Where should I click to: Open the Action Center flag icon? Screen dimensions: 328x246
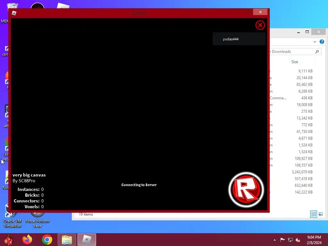coord(282,240)
